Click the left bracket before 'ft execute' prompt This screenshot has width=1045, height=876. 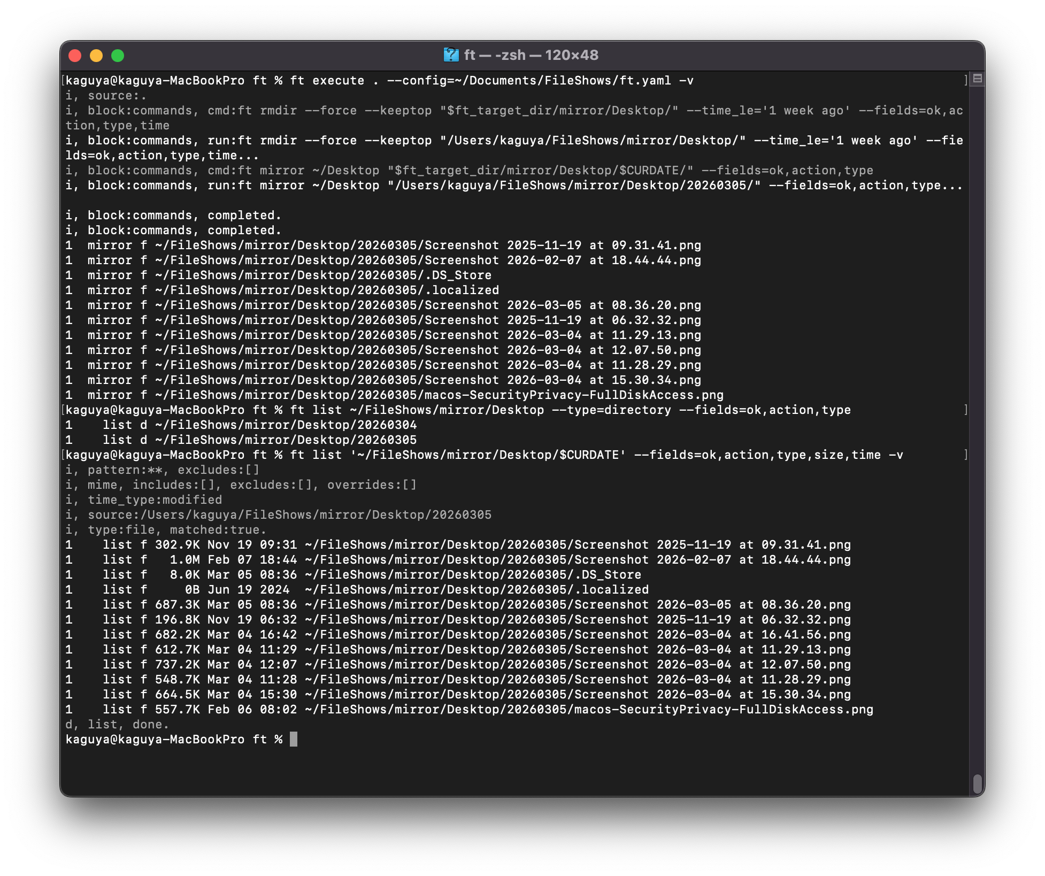point(63,81)
